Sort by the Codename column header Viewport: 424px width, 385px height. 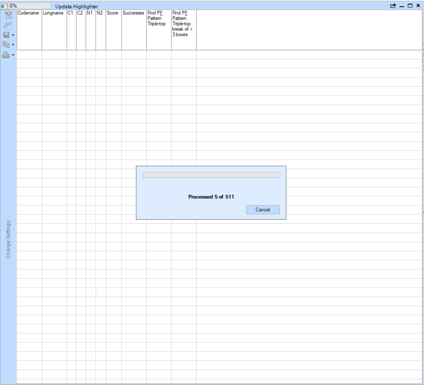(29, 13)
